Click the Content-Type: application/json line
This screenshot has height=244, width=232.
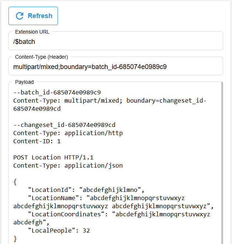tap(68, 166)
